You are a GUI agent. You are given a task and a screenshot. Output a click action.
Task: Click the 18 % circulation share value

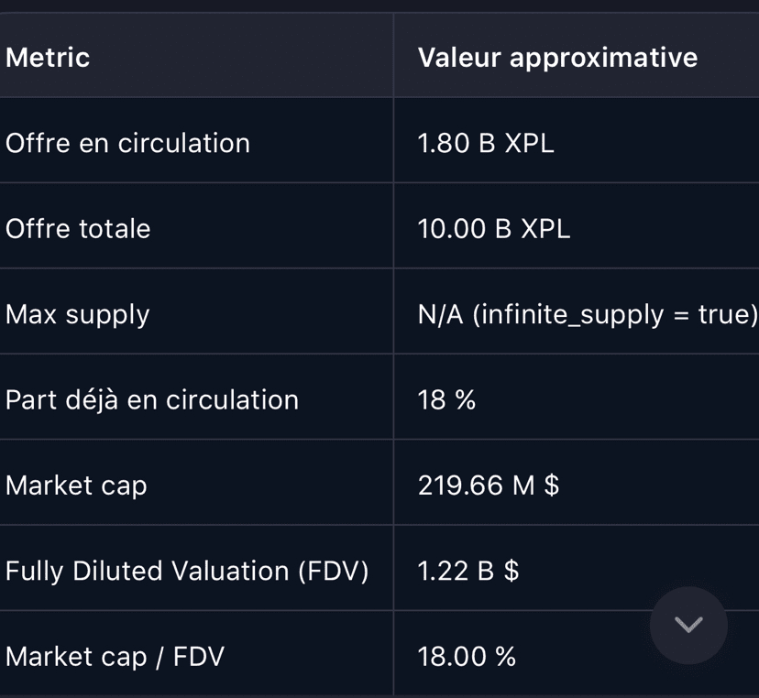446,399
